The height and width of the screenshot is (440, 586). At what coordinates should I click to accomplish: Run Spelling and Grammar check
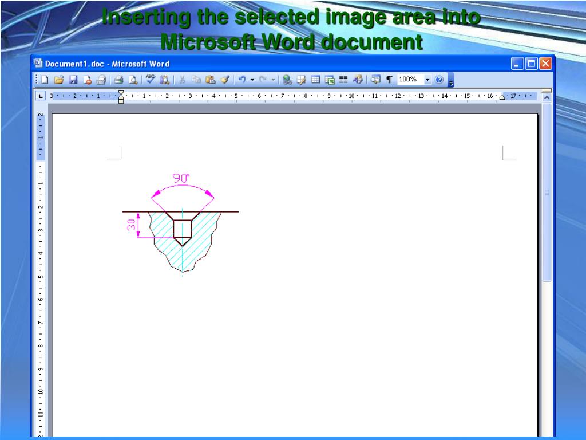click(151, 79)
